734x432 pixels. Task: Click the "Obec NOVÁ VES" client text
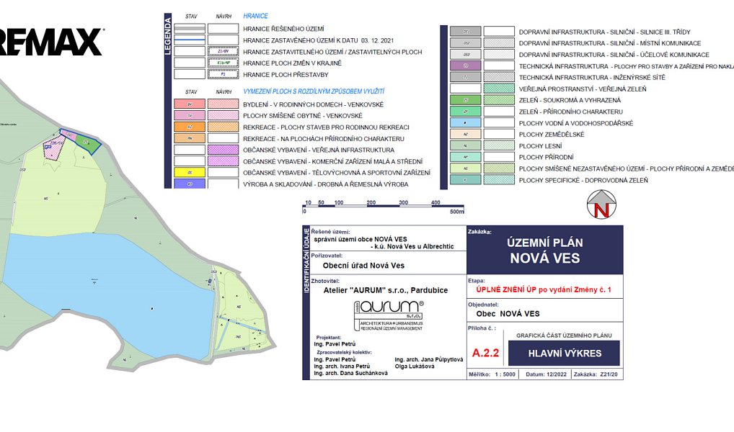(508, 314)
